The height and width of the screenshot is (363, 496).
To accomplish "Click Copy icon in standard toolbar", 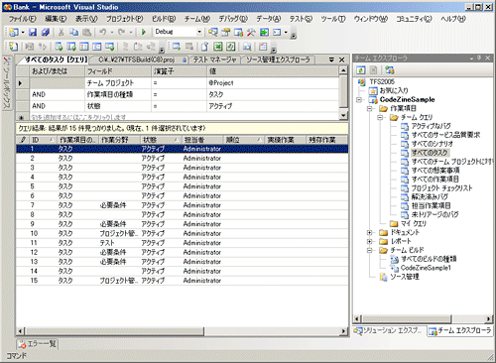I will point(73,32).
